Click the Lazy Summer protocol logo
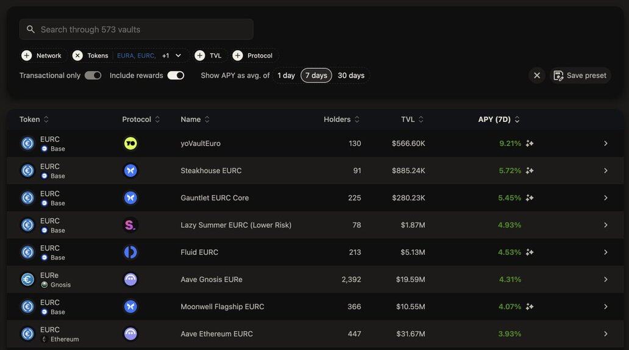 130,225
